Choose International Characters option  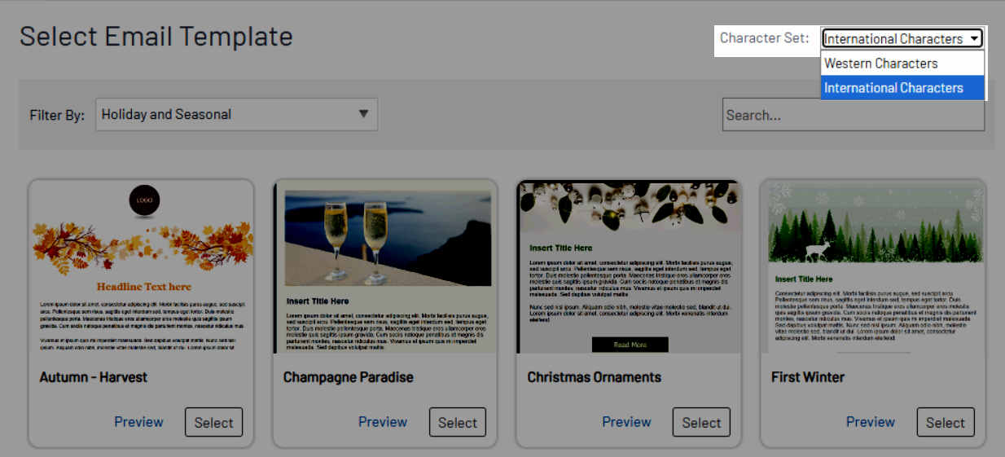[893, 88]
